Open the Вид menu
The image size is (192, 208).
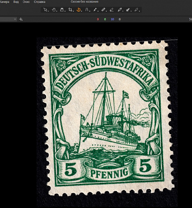tap(16, 2)
